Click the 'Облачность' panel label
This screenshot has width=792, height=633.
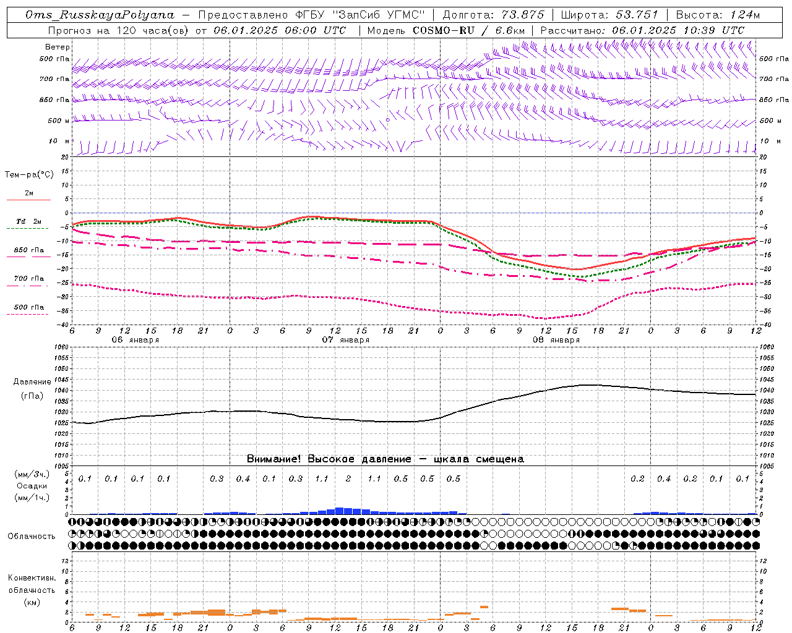coord(32,536)
